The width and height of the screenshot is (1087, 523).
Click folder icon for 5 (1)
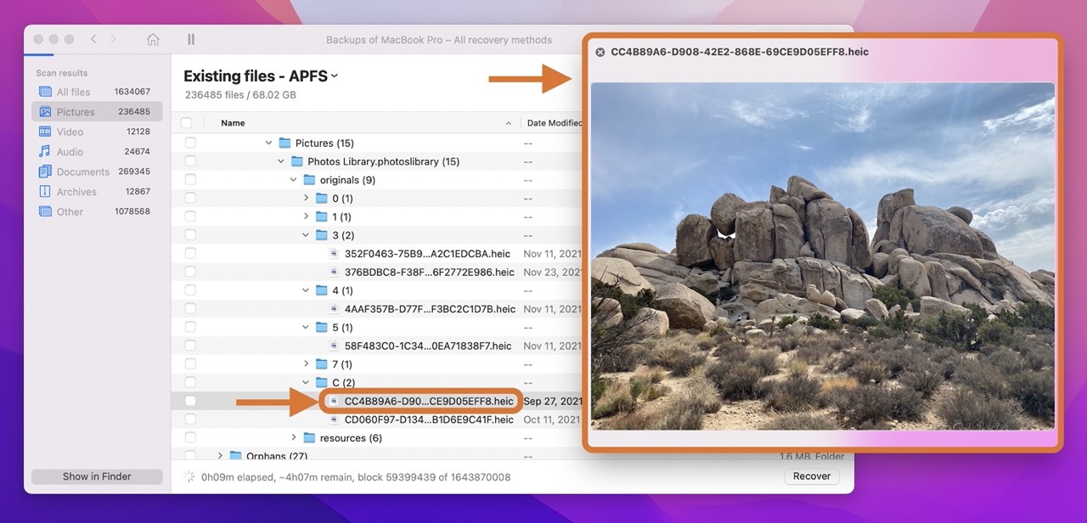tap(321, 327)
